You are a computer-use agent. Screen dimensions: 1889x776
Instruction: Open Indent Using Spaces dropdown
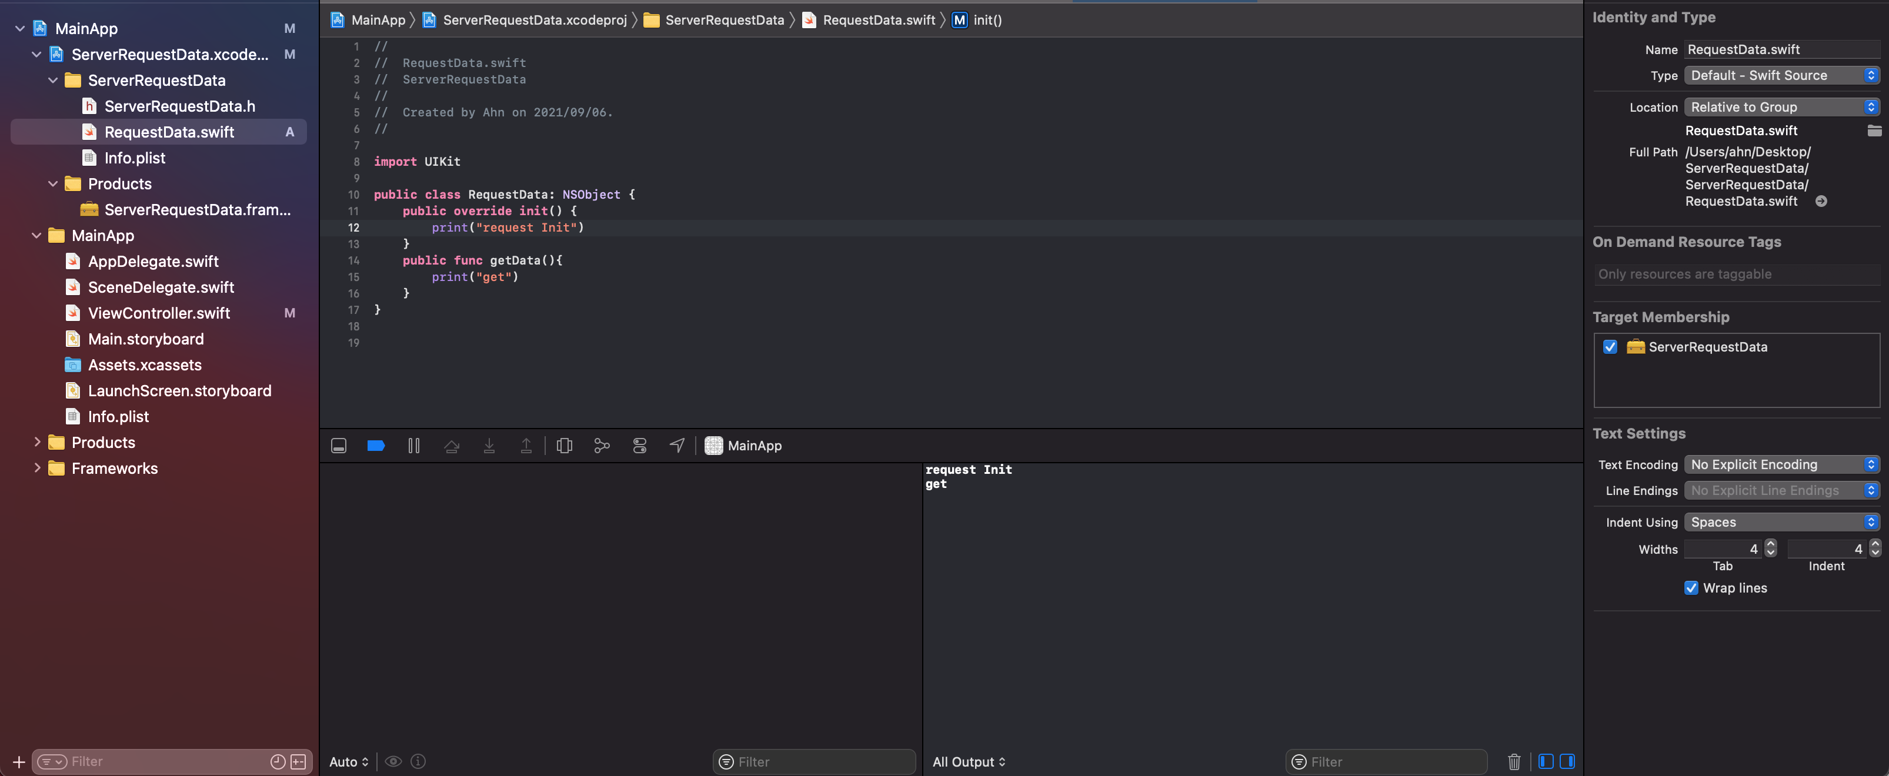coord(1781,521)
